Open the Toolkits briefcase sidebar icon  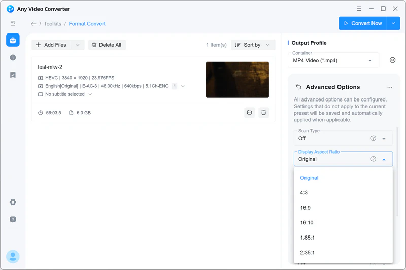pos(13,40)
